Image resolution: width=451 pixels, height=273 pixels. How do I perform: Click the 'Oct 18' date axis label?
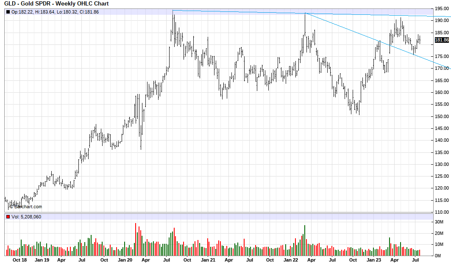[19, 260]
